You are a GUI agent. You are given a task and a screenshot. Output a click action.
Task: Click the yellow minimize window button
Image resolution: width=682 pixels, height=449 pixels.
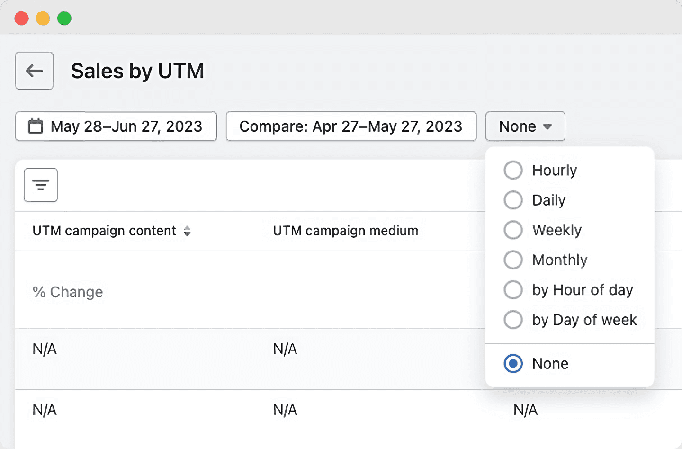click(x=43, y=18)
